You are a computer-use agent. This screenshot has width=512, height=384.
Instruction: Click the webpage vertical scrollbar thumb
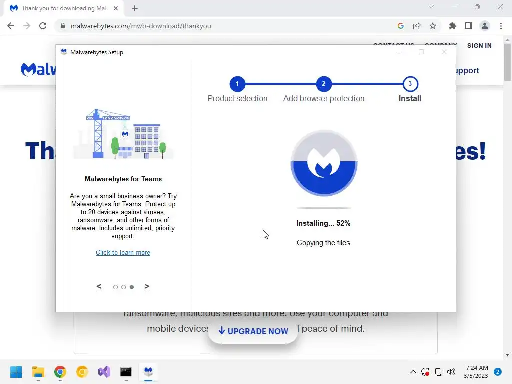[x=507, y=62]
